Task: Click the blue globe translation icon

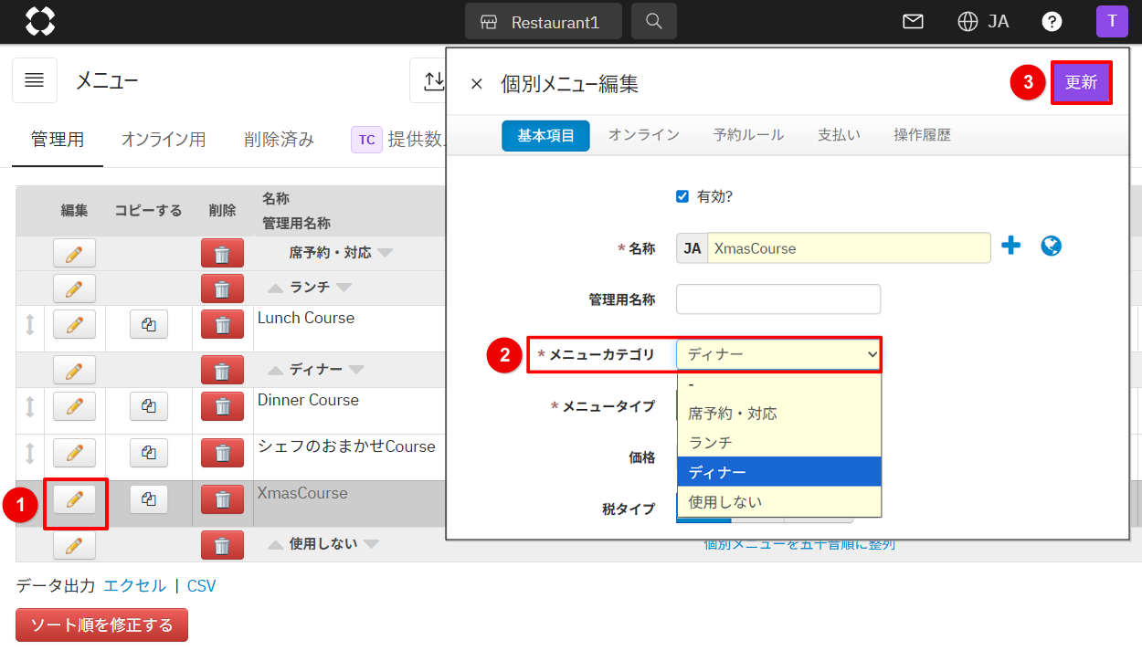Action: (x=1052, y=246)
